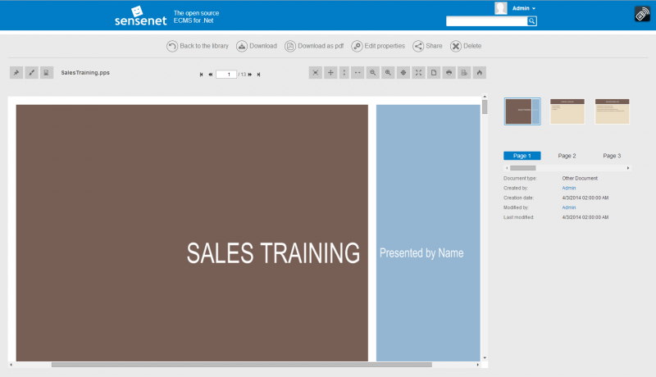
Task: Toggle fullscreen expand arrows icon
Action: (418, 73)
